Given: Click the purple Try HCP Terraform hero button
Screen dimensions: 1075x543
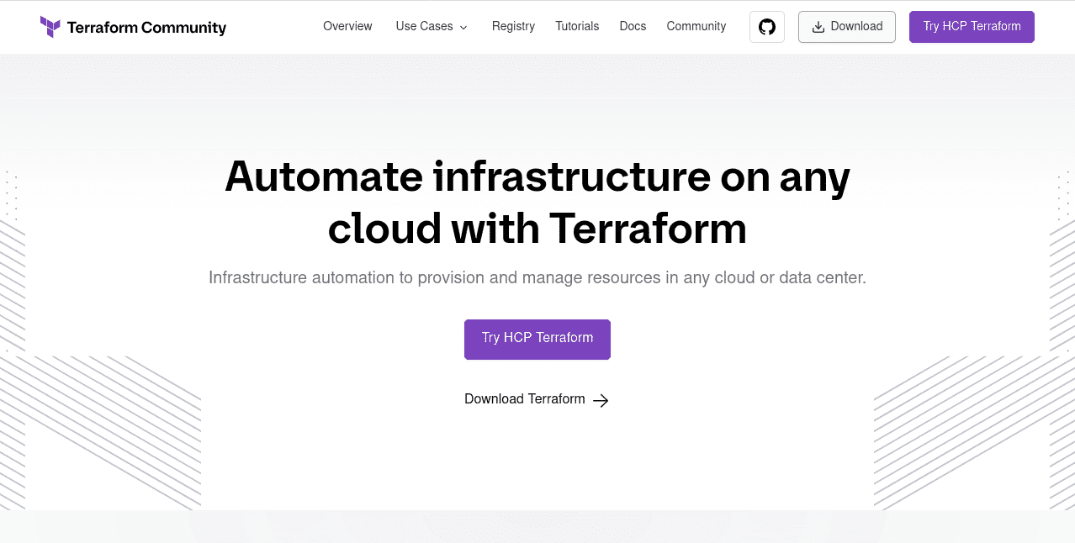Looking at the screenshot, I should point(537,339).
